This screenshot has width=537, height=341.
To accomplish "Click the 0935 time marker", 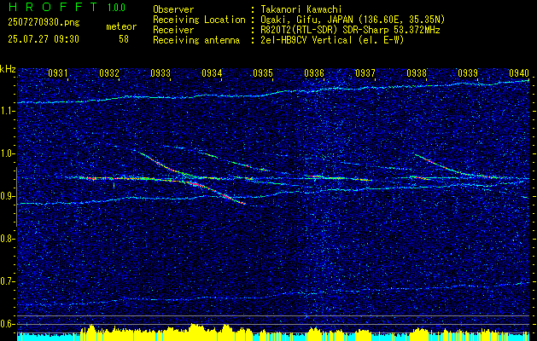I will click(x=263, y=72).
